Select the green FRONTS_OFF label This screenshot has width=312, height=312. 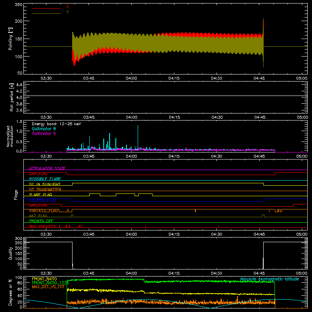tap(41, 221)
